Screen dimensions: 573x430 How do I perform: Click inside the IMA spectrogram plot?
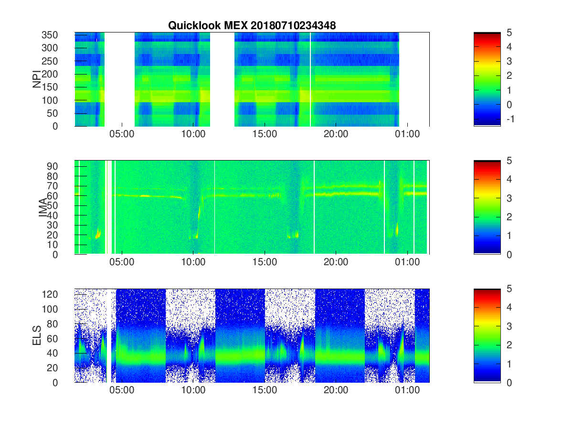pos(252,207)
